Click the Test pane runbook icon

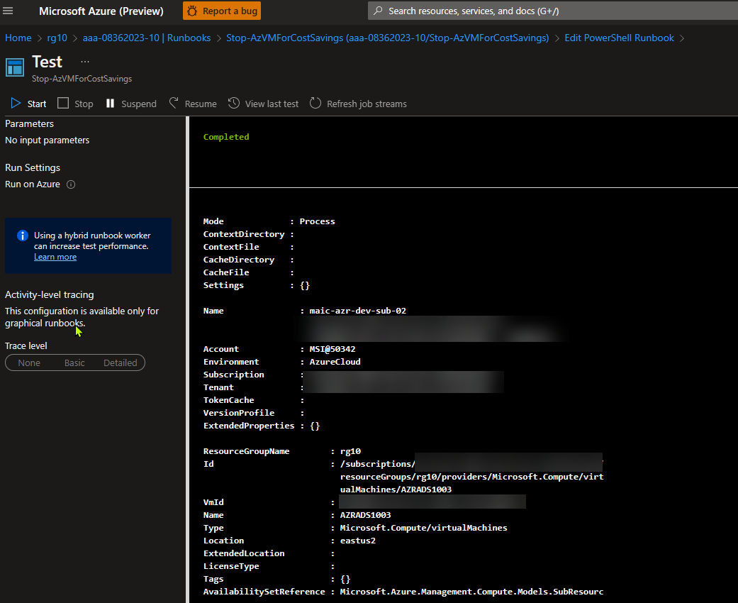point(15,67)
